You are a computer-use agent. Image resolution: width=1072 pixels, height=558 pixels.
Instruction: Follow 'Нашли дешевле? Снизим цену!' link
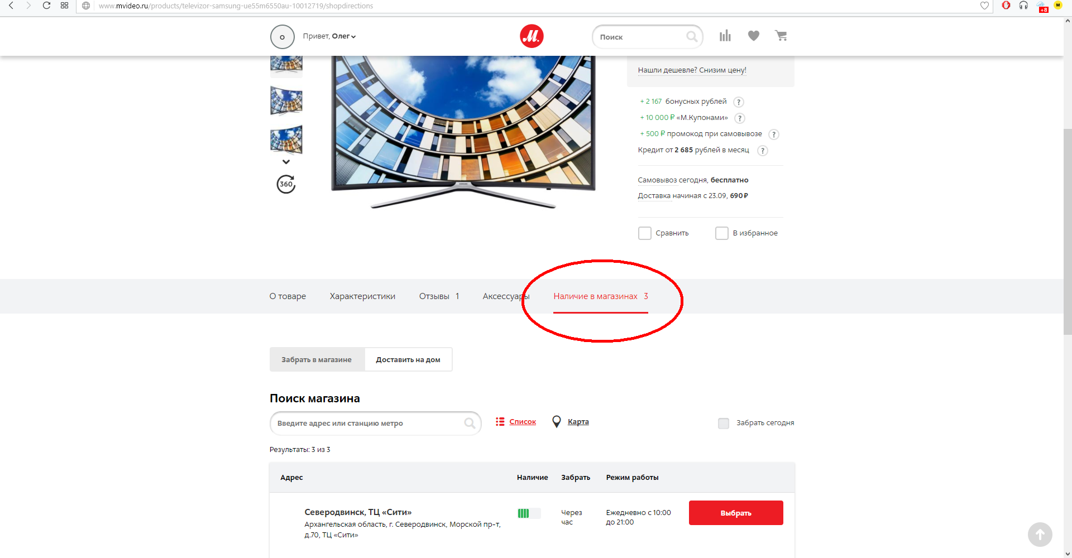(692, 70)
